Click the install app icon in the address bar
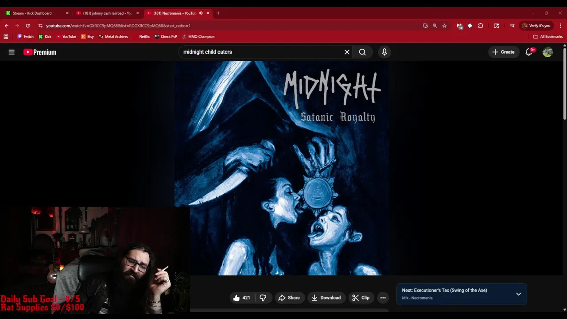Image resolution: width=567 pixels, height=319 pixels. [x=425, y=26]
